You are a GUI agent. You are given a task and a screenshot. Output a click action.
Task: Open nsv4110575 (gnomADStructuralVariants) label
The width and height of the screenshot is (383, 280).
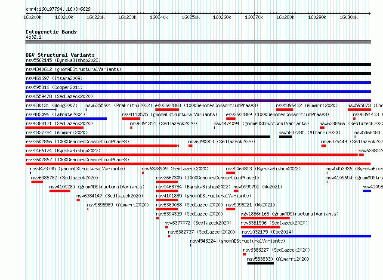coord(170,114)
